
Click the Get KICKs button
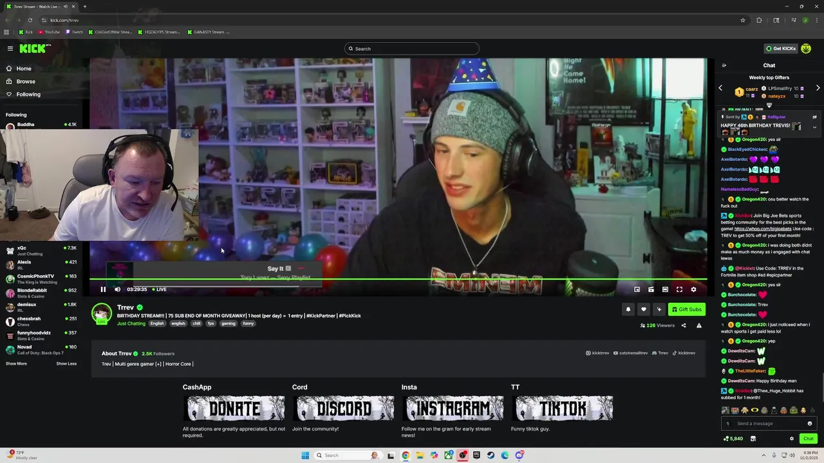[780, 48]
